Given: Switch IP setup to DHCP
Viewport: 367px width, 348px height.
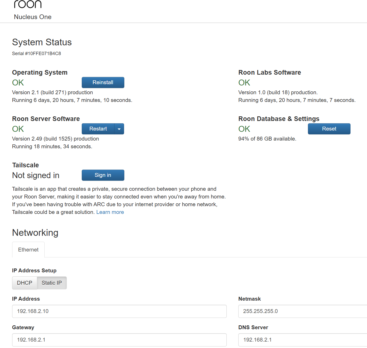Looking at the screenshot, I should click(25, 283).
